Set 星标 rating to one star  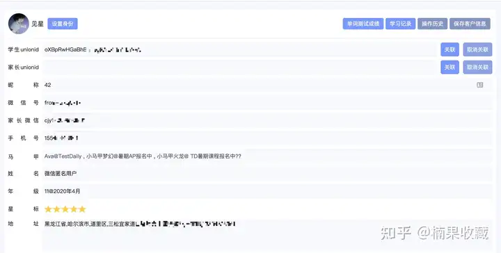pos(48,209)
